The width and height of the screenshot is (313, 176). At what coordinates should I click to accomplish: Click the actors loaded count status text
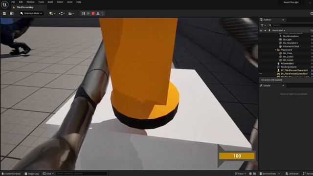point(271,80)
